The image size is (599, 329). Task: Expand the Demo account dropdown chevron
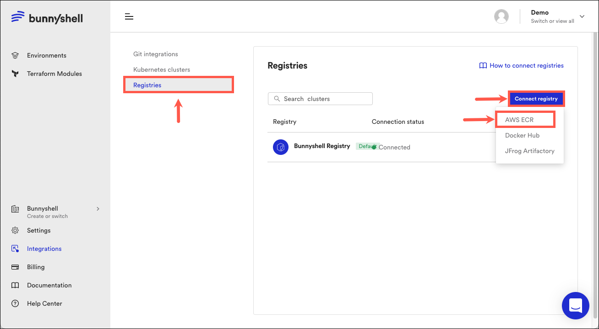click(582, 16)
